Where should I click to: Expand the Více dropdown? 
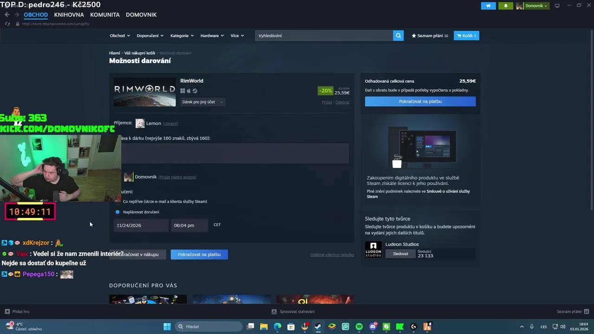tap(237, 36)
